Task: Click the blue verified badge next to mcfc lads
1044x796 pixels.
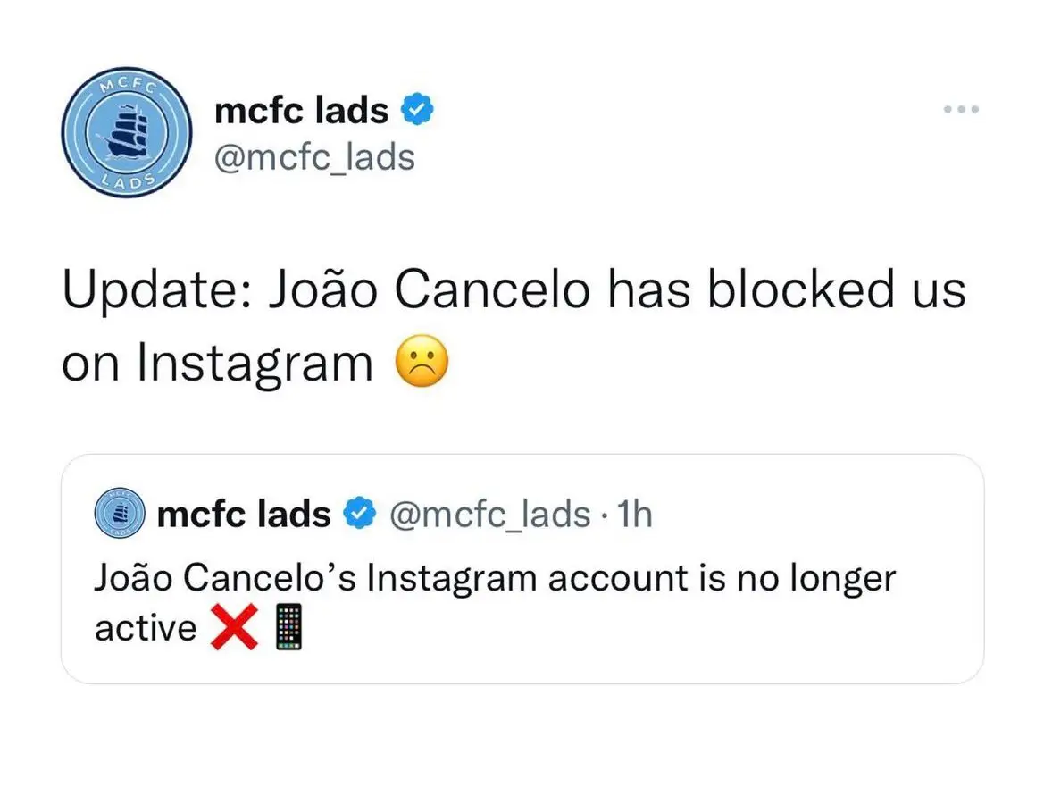Action: pyautogui.click(x=419, y=109)
